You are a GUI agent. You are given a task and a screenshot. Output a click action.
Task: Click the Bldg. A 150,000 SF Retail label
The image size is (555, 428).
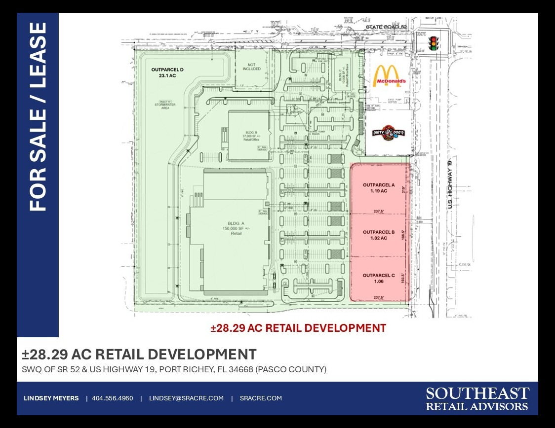pyautogui.click(x=236, y=228)
